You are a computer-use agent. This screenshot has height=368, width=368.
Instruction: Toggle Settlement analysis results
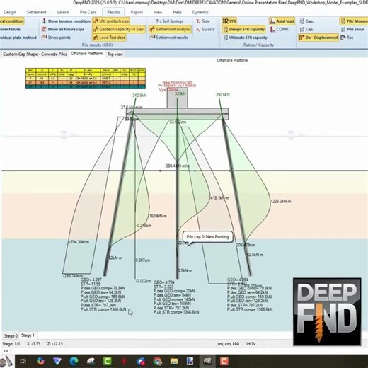(170, 30)
